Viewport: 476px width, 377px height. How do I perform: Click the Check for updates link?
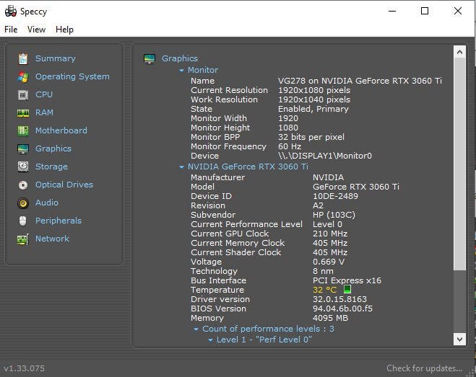(424, 368)
